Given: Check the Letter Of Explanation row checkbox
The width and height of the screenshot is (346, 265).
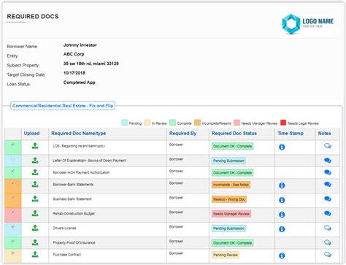Looking at the screenshot, I should (13, 159).
